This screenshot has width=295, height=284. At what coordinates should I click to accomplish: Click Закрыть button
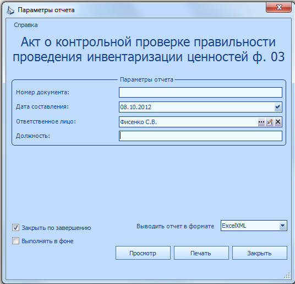[260, 253]
